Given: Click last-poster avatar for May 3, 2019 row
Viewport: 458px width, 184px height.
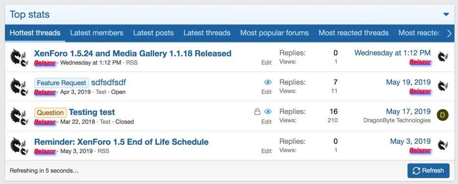Looking at the screenshot, I should [x=443, y=145].
